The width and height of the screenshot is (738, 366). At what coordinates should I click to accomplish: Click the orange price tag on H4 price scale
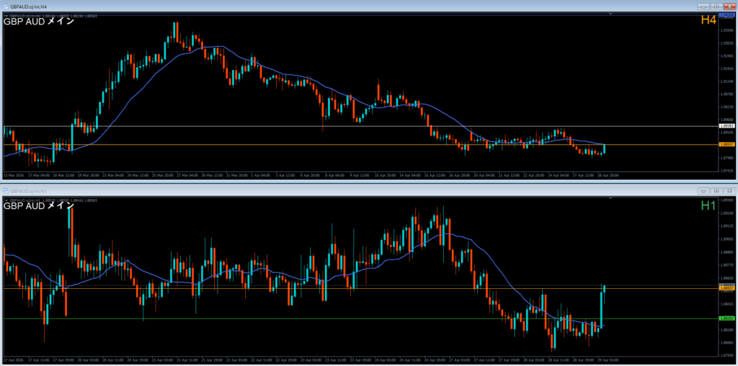pos(726,145)
